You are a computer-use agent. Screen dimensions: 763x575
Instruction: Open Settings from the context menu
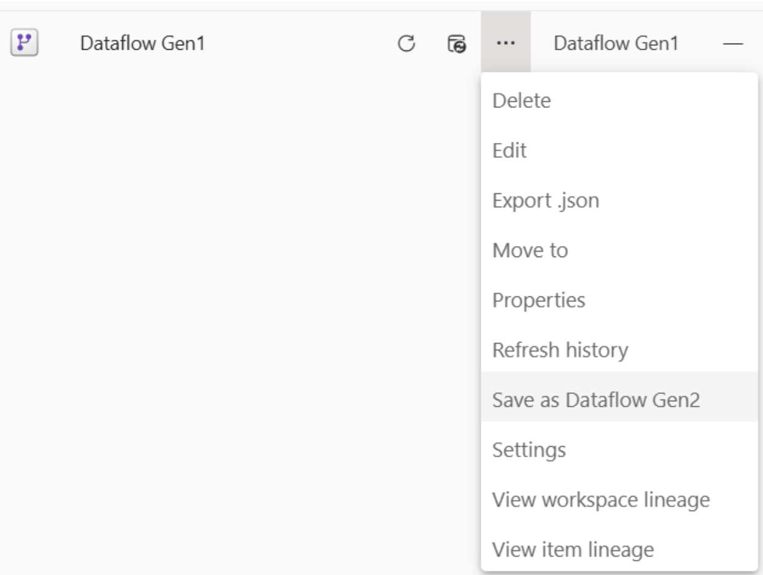(619, 450)
